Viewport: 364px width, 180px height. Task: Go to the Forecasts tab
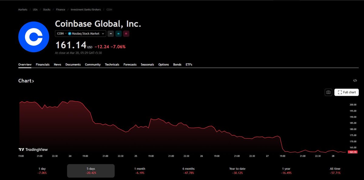(130, 65)
